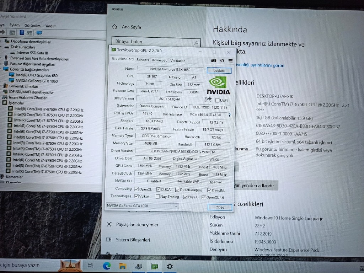Open the GPU-Z hamburger menu
Screen dimensions: 364x273
click(x=230, y=60)
